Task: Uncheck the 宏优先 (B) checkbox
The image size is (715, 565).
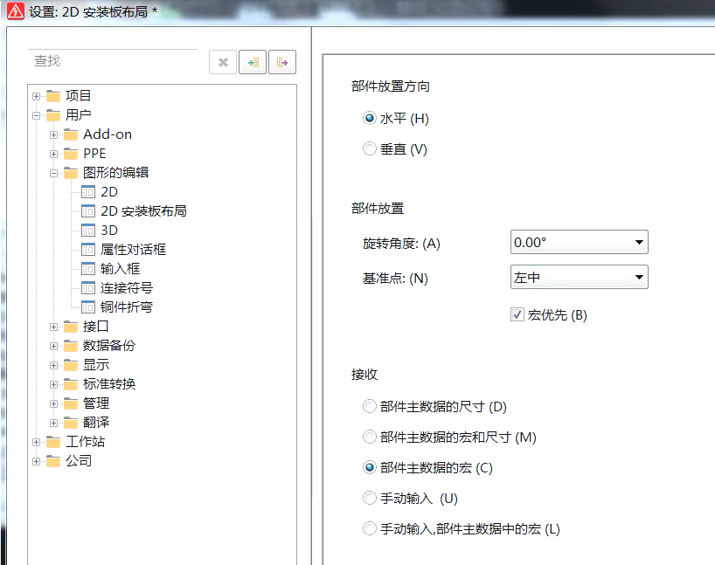Action: (x=518, y=315)
